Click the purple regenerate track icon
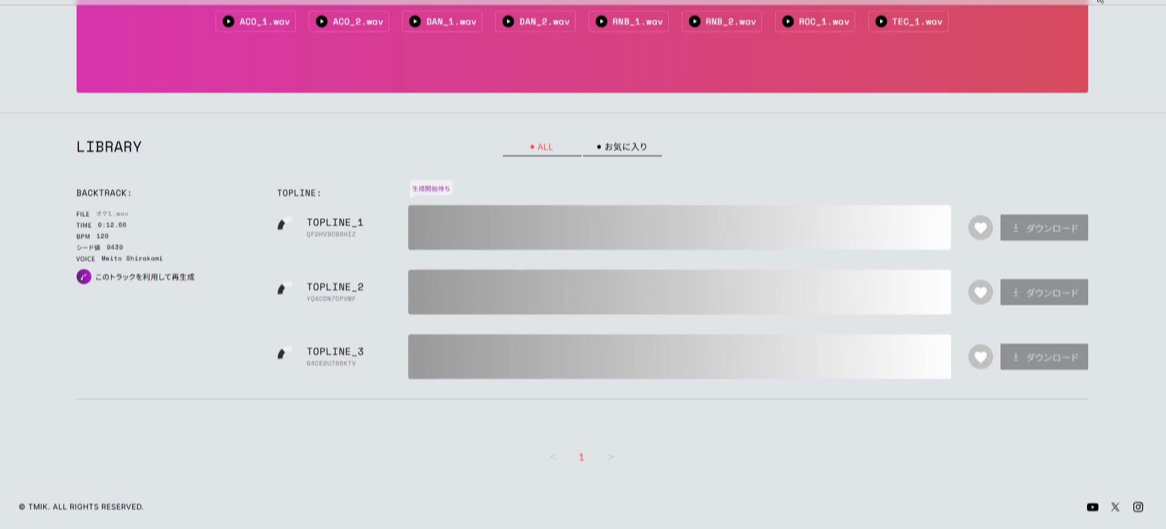Viewport: 1166px width, 529px height. [x=84, y=277]
